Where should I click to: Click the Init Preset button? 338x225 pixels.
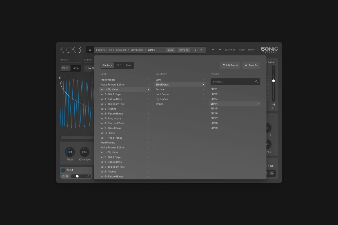[230, 65]
